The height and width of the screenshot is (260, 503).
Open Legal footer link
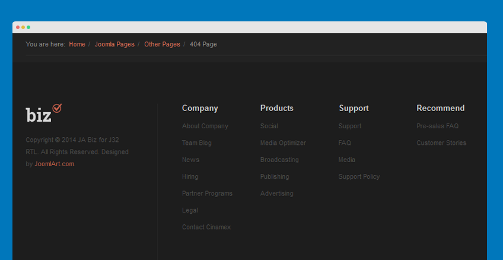[x=190, y=210]
